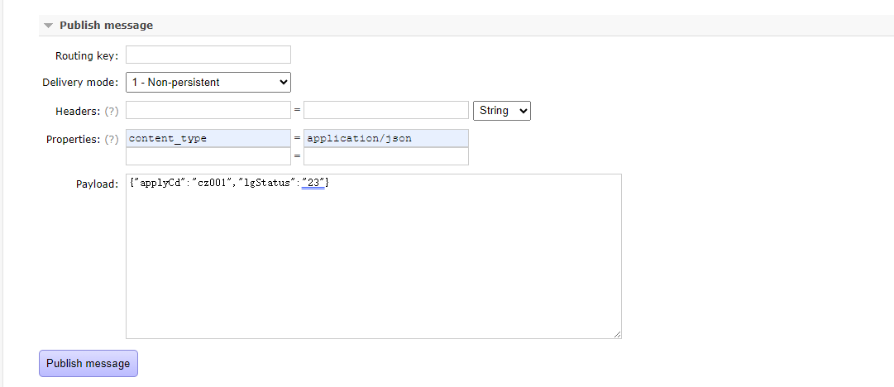Click the Delivery mode label
This screenshot has height=387, width=894.
[79, 83]
